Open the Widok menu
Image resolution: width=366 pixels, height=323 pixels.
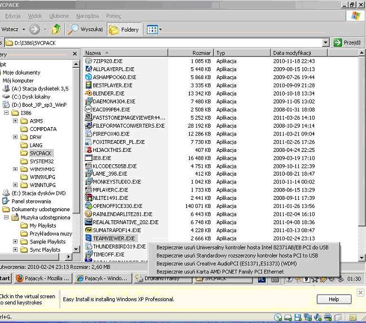point(35,16)
